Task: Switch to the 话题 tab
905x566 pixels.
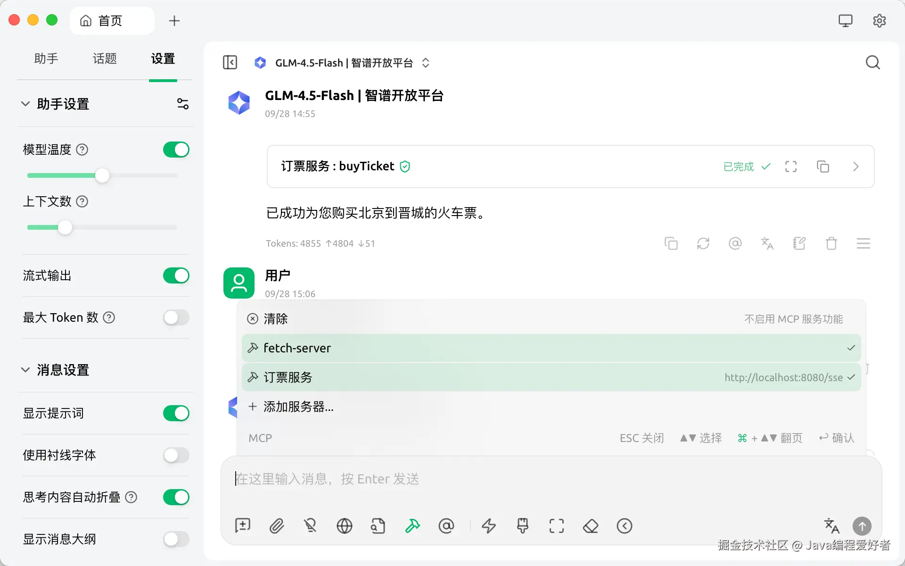Action: pos(104,58)
